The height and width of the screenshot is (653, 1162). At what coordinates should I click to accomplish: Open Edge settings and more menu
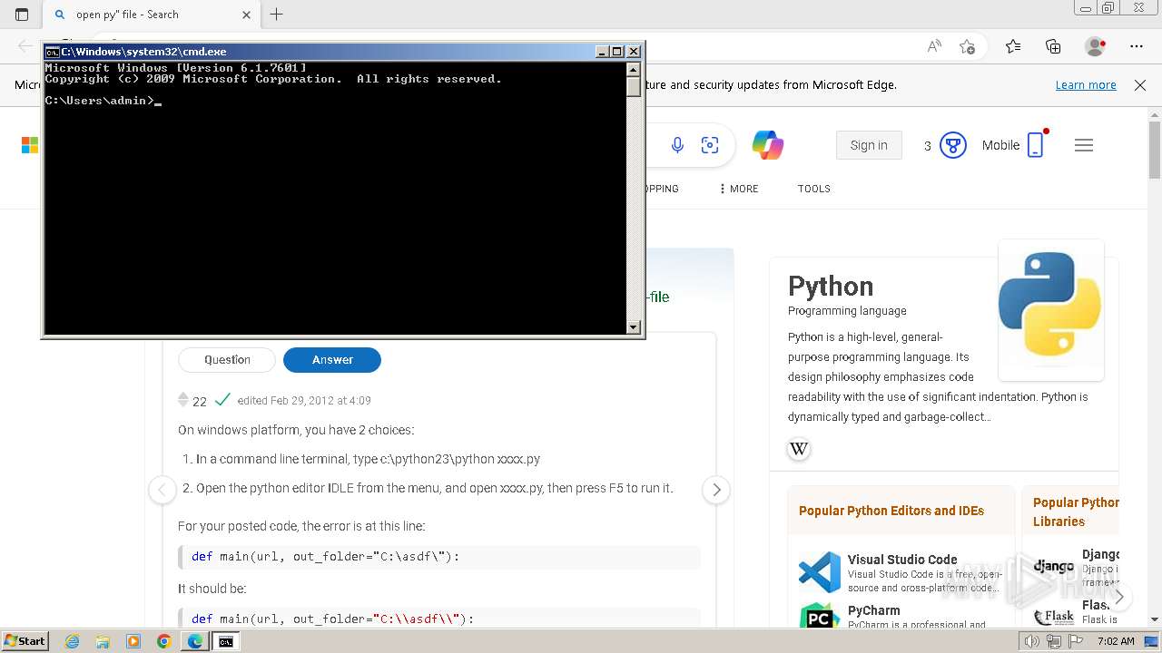point(1137,46)
